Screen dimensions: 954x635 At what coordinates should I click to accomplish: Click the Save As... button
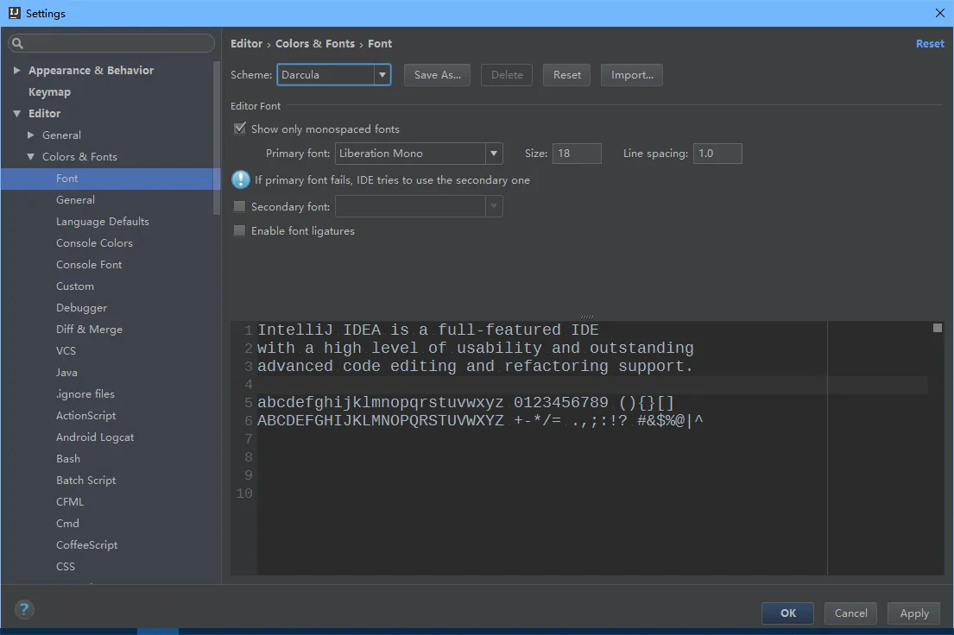pos(437,75)
